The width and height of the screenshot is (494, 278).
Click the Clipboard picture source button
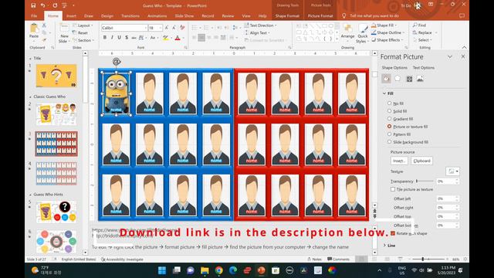point(421,161)
